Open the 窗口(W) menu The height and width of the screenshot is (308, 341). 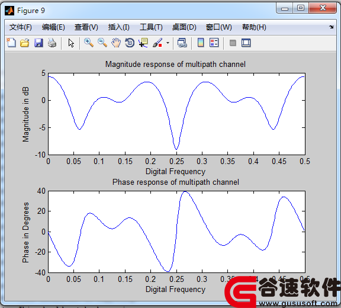219,27
